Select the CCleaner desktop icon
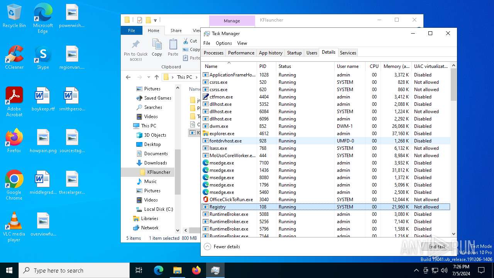 point(14,58)
